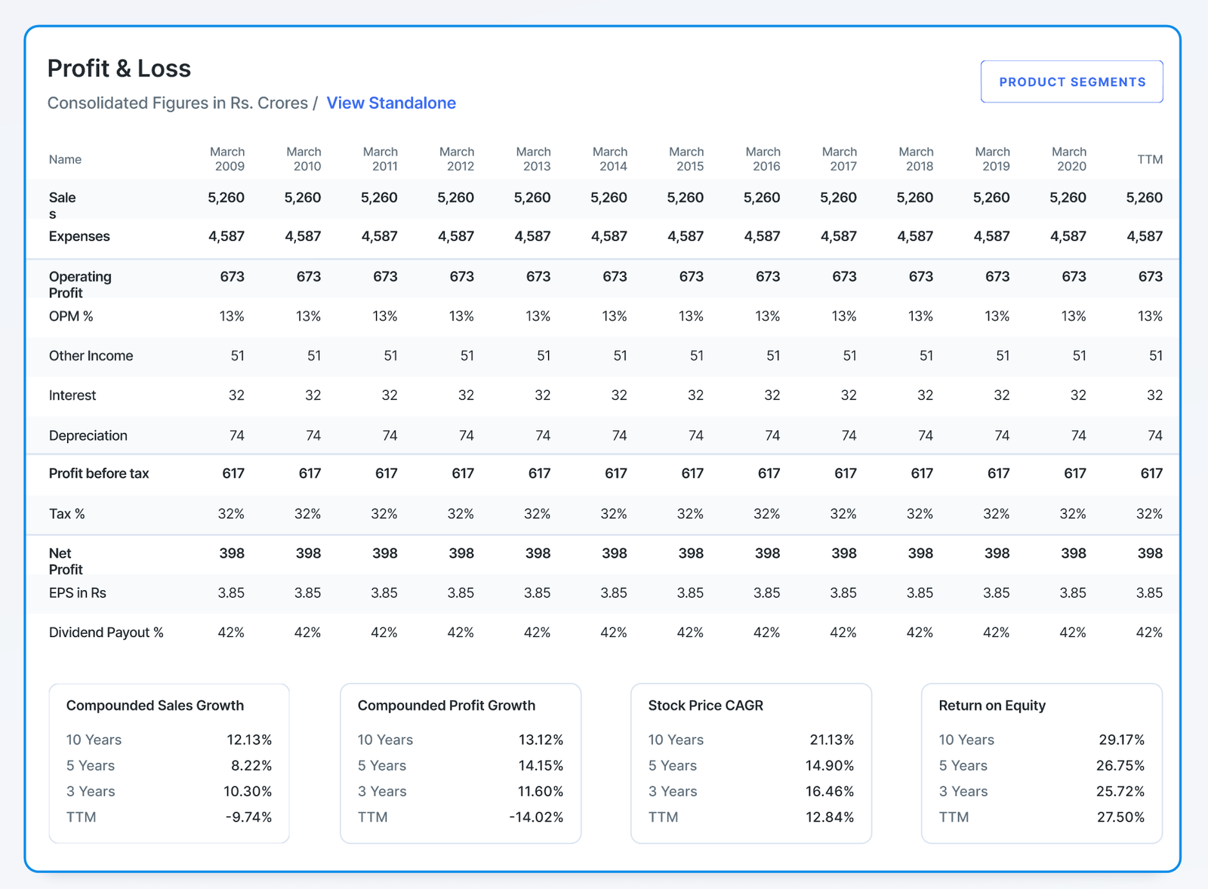Click '5 Years' label in Return on Equity

tap(963, 765)
